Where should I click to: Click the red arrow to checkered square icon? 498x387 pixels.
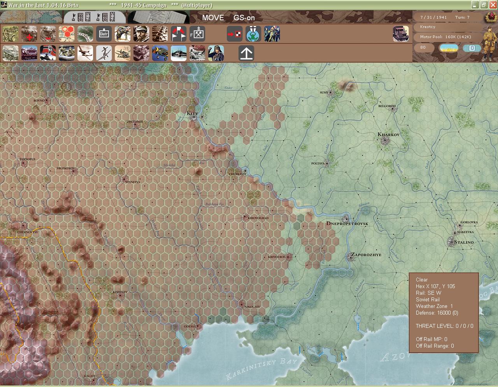click(x=235, y=34)
